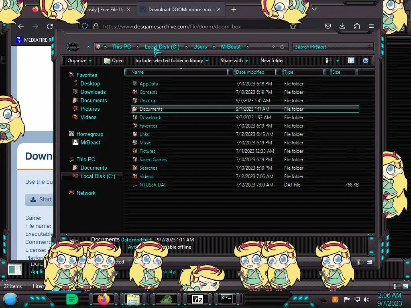Open address bar history dropdown
The image size is (411, 308).
(x=273, y=47)
